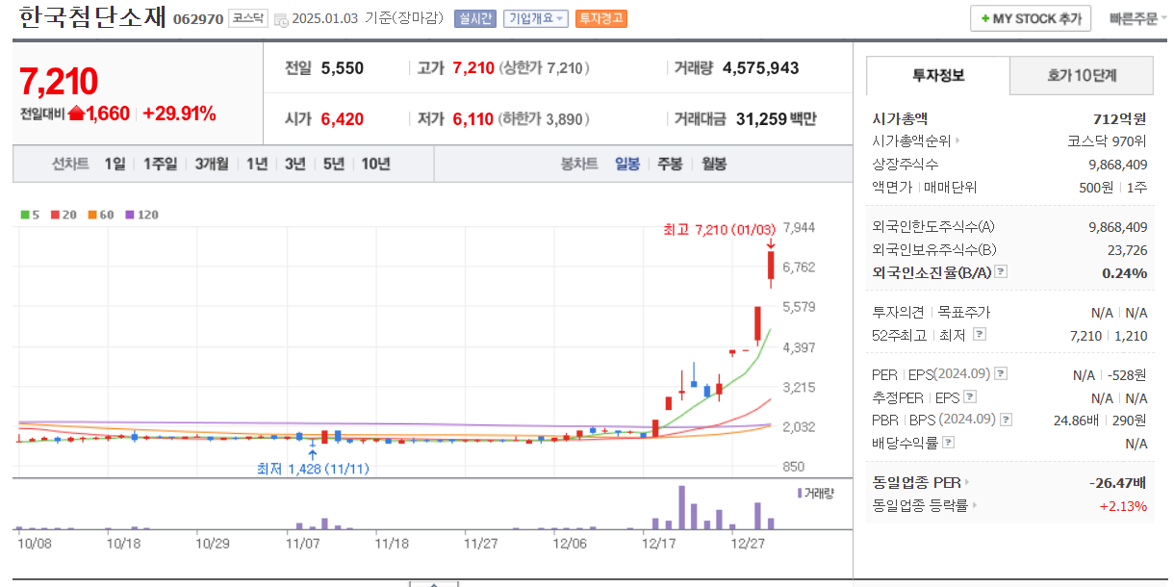The width and height of the screenshot is (1174, 587).
Task: Click the 상장주식수 label
Action: [906, 164]
